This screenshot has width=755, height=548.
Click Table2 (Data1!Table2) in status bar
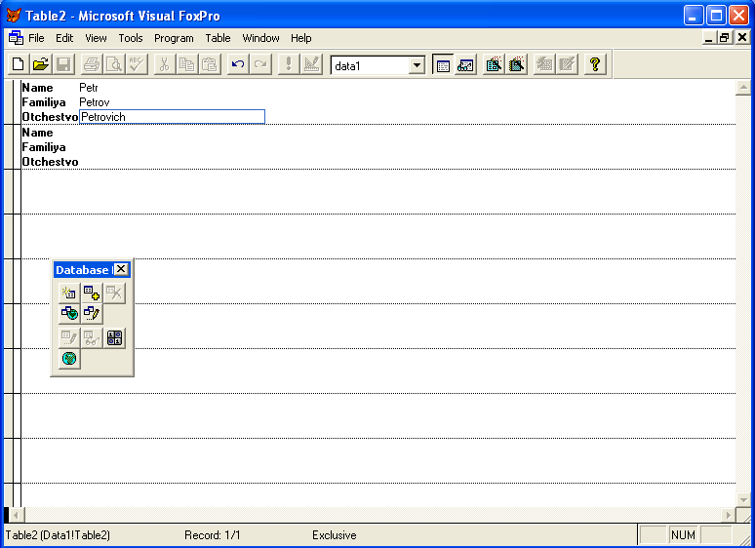point(58,535)
